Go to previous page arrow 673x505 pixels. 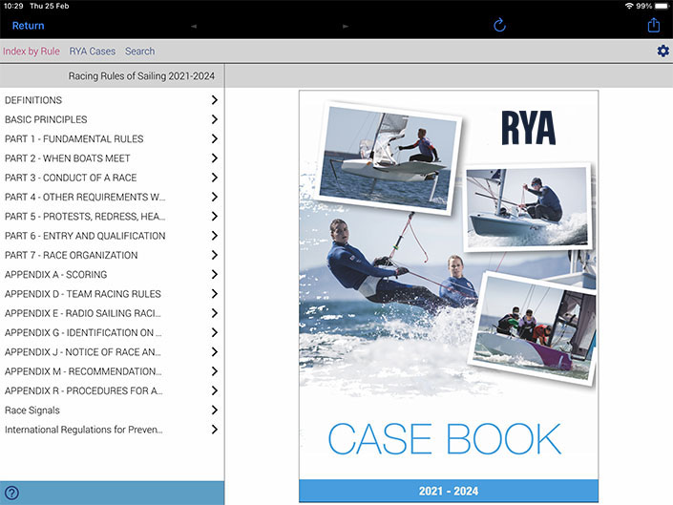[x=194, y=26]
